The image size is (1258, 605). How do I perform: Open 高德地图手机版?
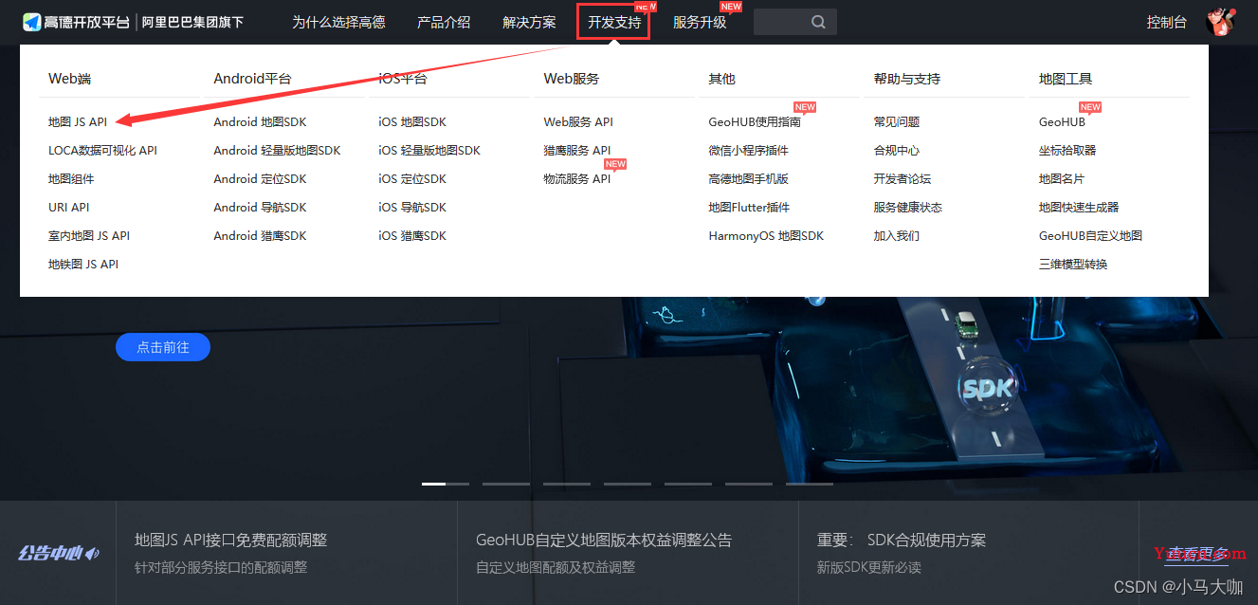click(x=748, y=178)
